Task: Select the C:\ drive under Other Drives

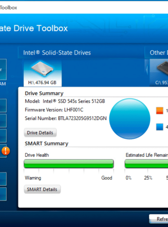Action: coord(159,73)
